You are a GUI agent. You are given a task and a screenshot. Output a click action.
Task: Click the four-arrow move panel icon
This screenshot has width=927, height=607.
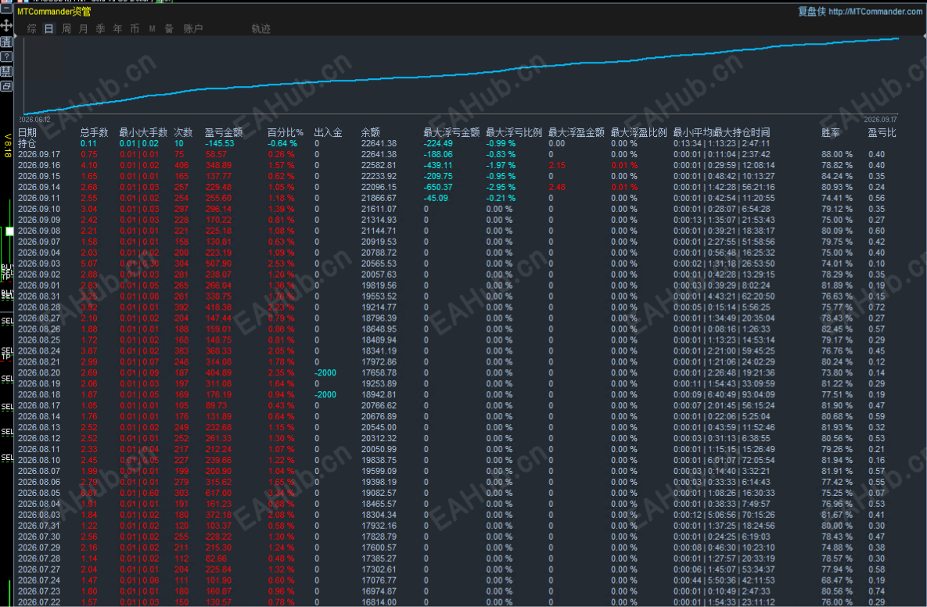pyautogui.click(x=6, y=25)
